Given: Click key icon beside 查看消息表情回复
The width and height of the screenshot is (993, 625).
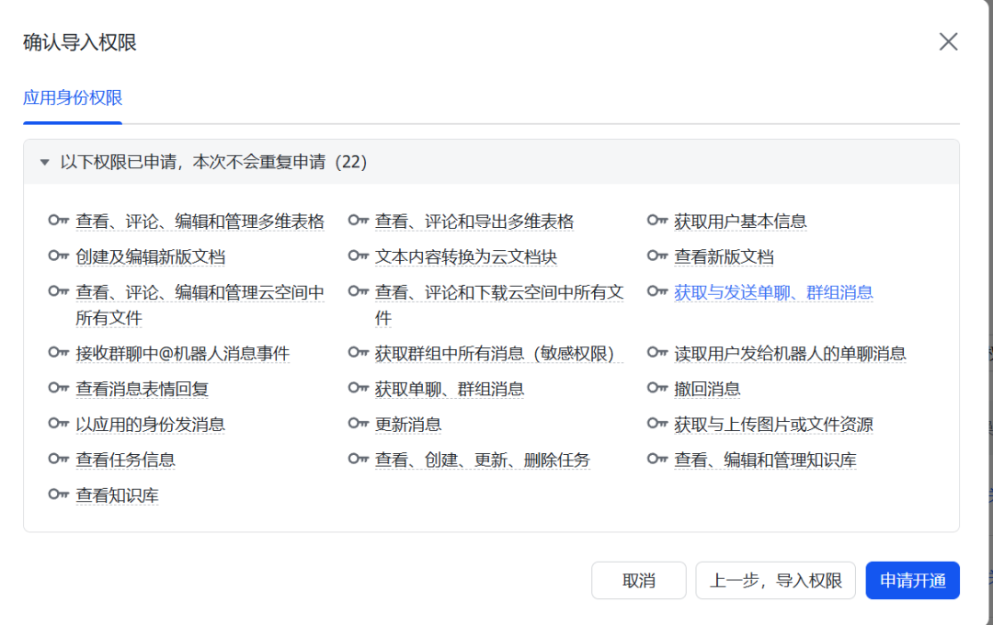Looking at the screenshot, I should (x=58, y=388).
